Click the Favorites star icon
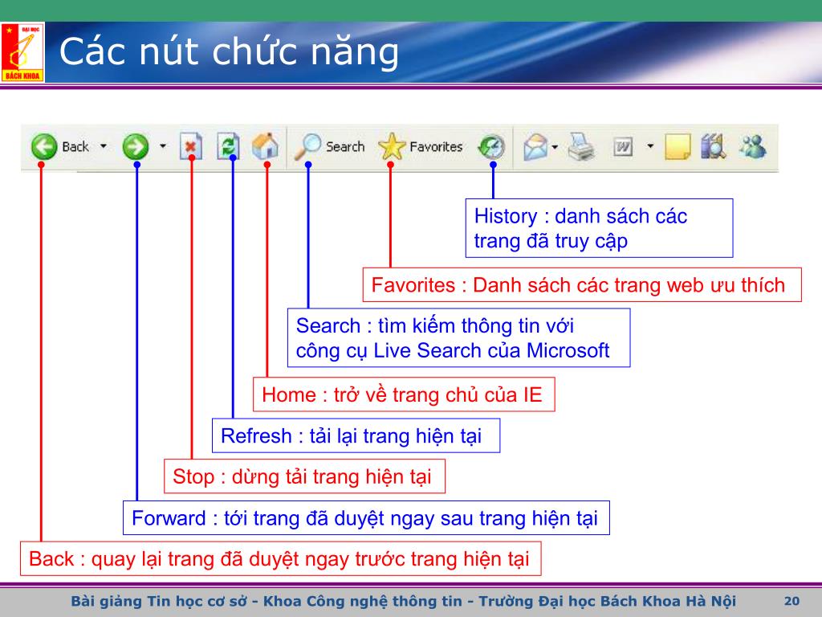The image size is (822, 617). 392,146
